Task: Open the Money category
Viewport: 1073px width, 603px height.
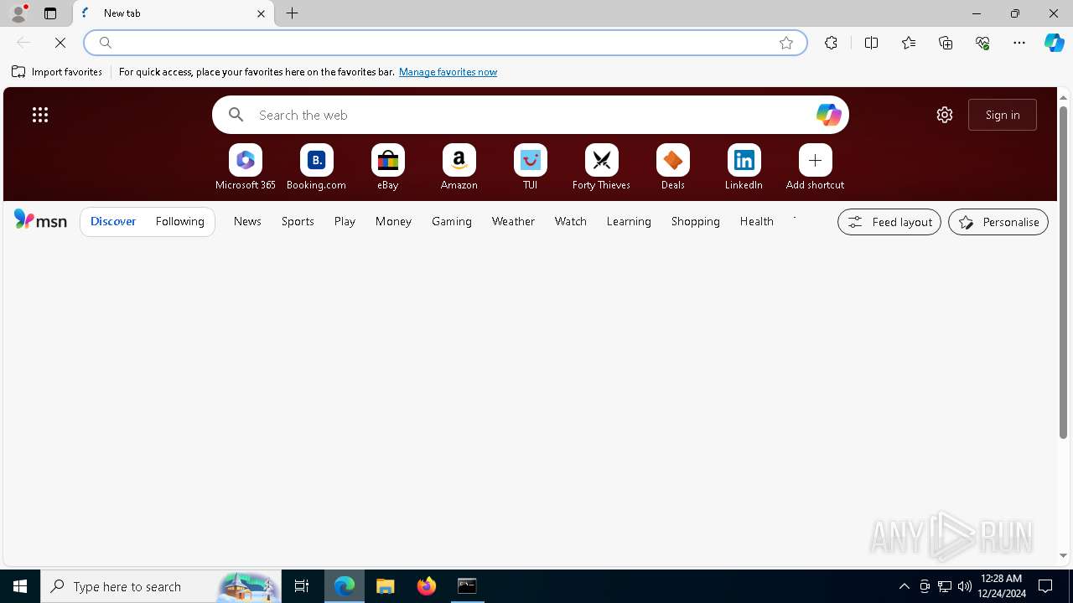Action: [x=393, y=221]
